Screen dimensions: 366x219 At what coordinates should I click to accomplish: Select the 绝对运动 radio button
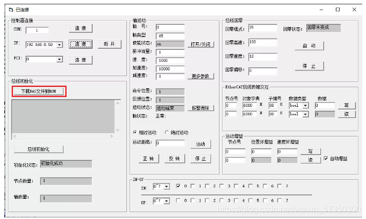coord(167,132)
